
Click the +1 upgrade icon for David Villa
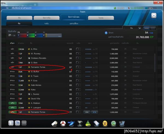(x=78, y=99)
